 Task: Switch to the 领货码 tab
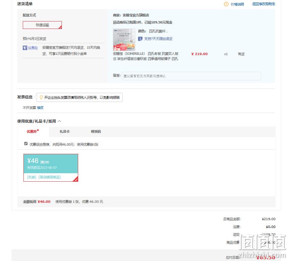coord(96,131)
